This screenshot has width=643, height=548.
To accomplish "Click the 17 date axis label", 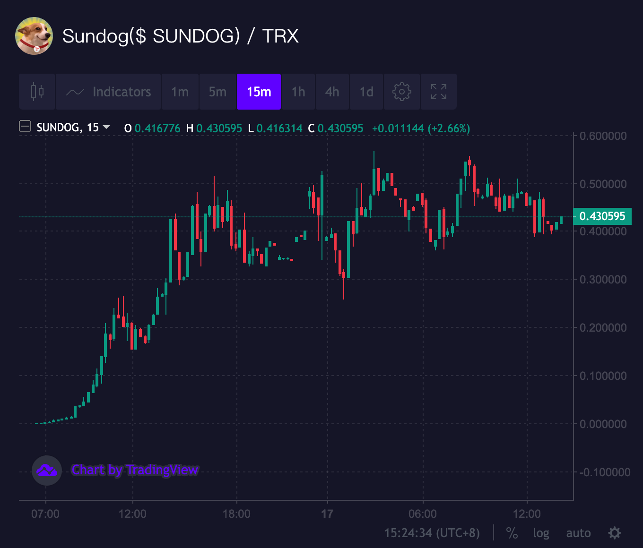I will coord(327,514).
